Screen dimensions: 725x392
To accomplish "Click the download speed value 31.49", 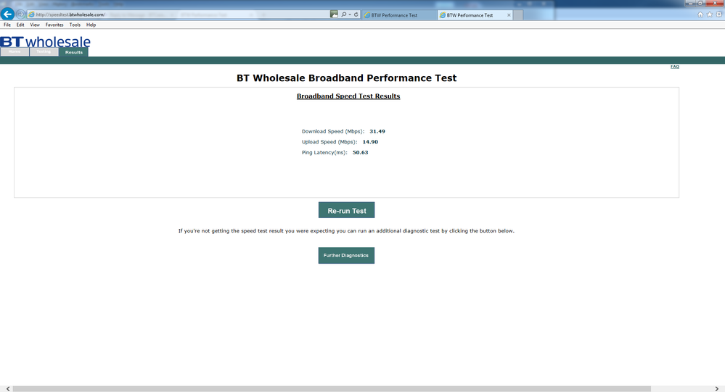I will pyautogui.click(x=377, y=131).
